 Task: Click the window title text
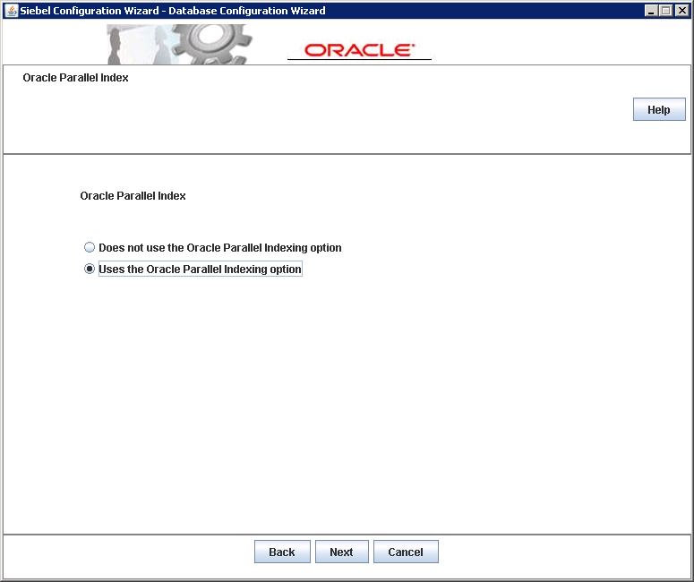coord(173,11)
